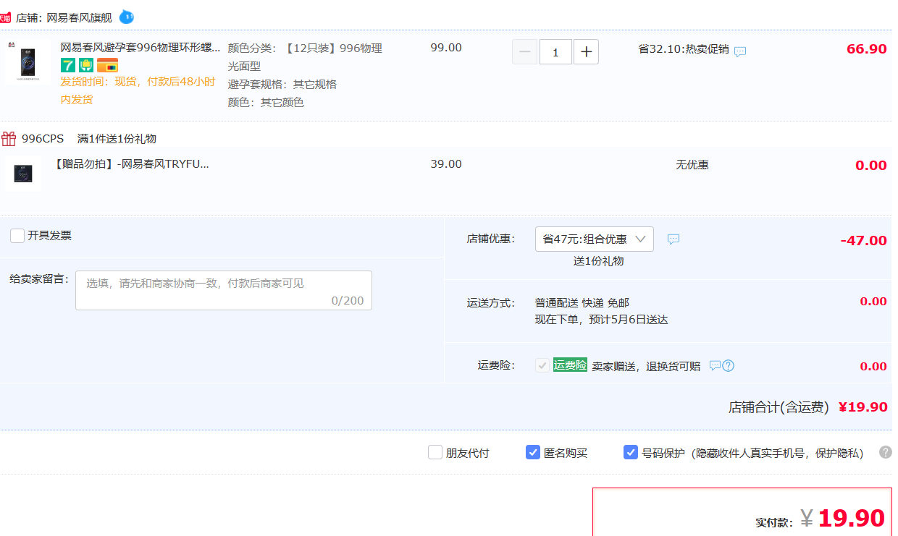Open the product thumbnail of 网易春风避孕套
Image resolution: width=898 pixels, height=536 pixels.
click(26, 61)
